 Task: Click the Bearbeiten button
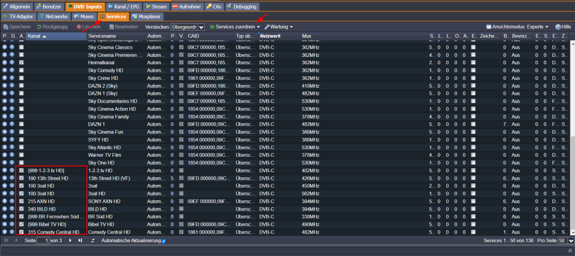point(124,27)
